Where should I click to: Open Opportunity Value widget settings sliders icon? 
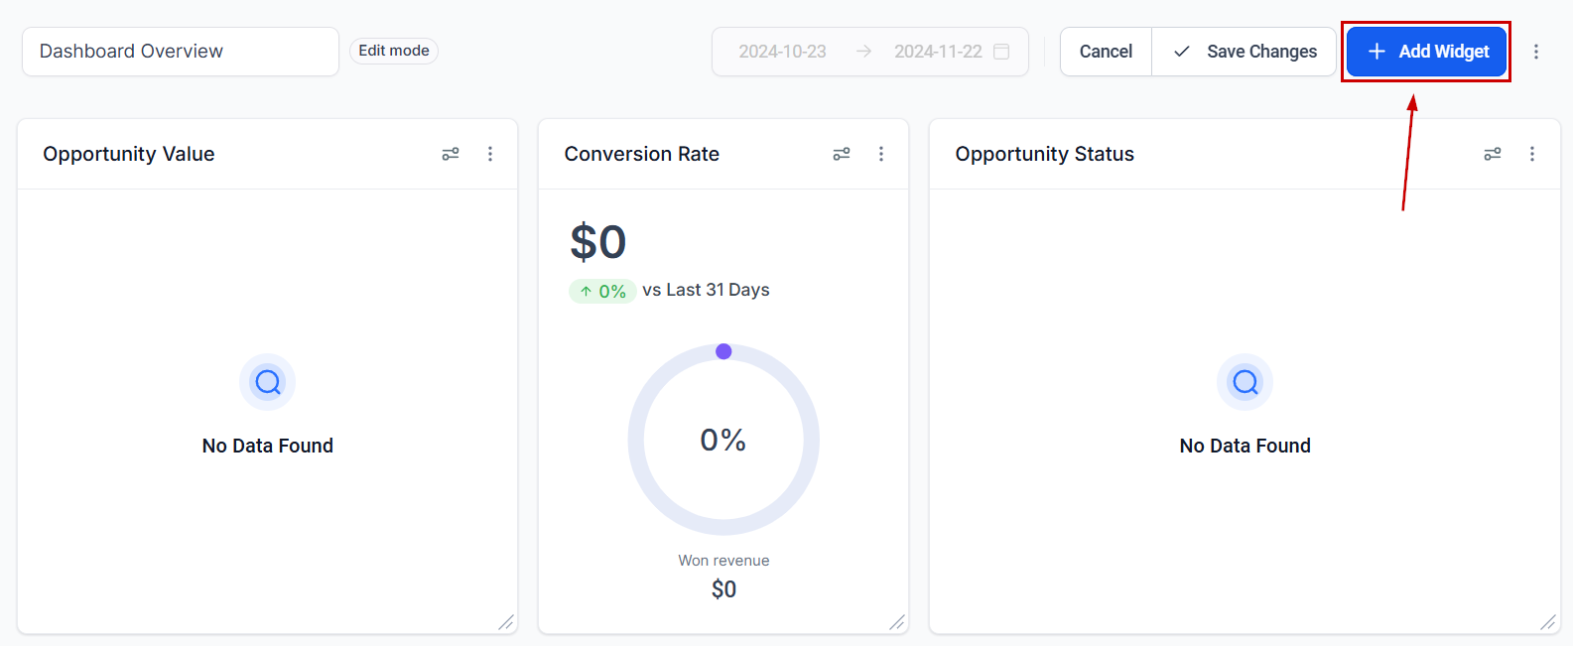click(451, 154)
